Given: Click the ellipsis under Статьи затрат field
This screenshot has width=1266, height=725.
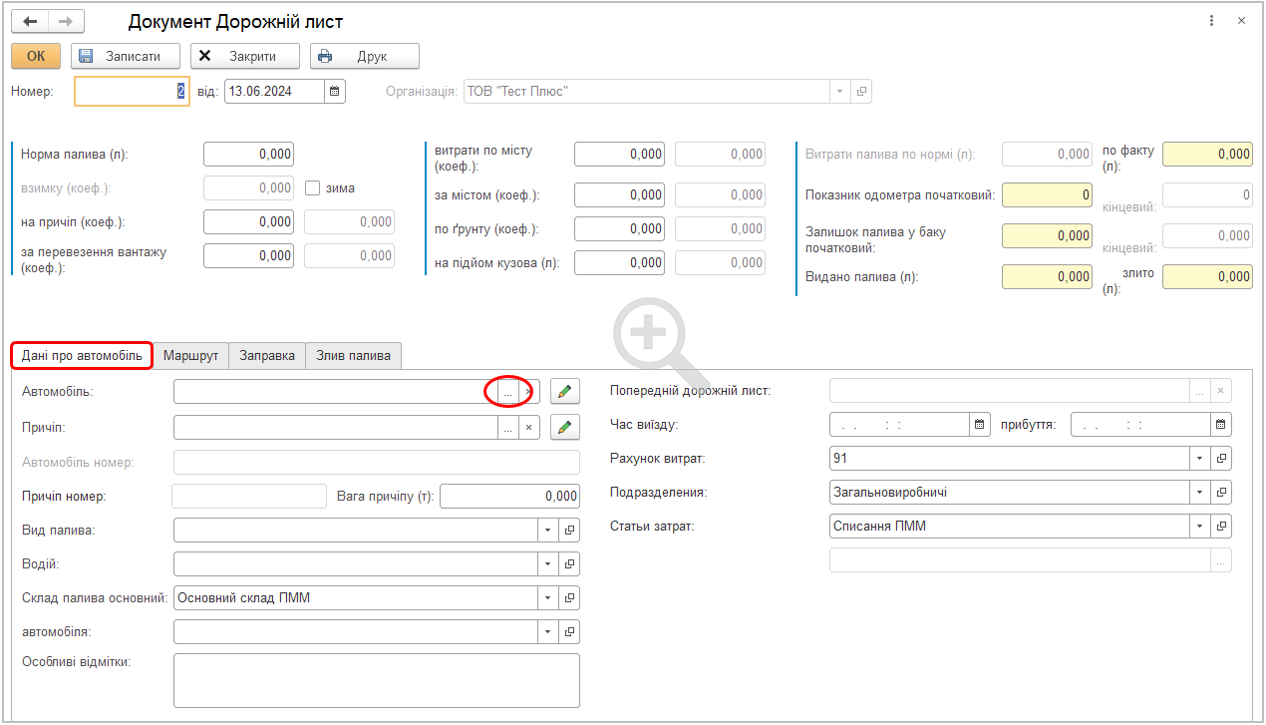Looking at the screenshot, I should [x=1221, y=559].
